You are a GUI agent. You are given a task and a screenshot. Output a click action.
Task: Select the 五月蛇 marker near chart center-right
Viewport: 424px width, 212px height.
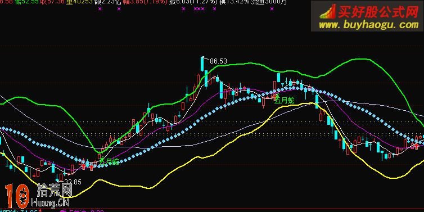pos(285,101)
